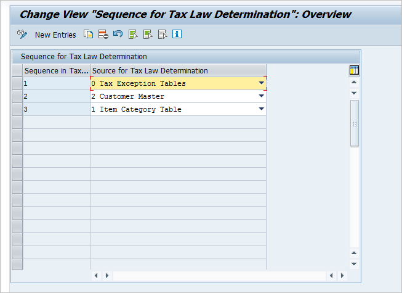
Task: Click the select-all corner cell of table
Action: [x=17, y=70]
